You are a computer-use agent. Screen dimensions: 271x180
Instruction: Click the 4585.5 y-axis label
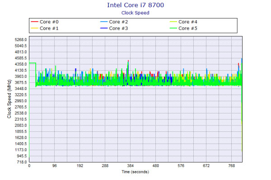click(x=21, y=58)
